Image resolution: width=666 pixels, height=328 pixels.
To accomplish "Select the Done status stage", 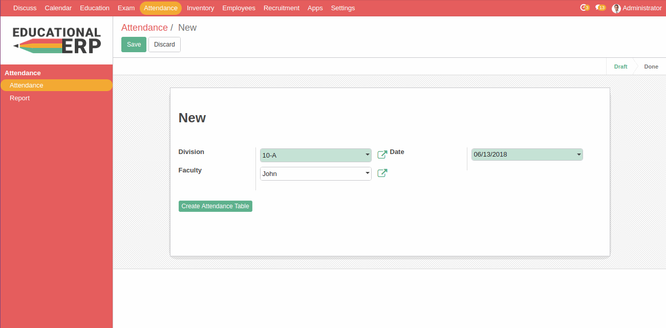I will coord(651,67).
